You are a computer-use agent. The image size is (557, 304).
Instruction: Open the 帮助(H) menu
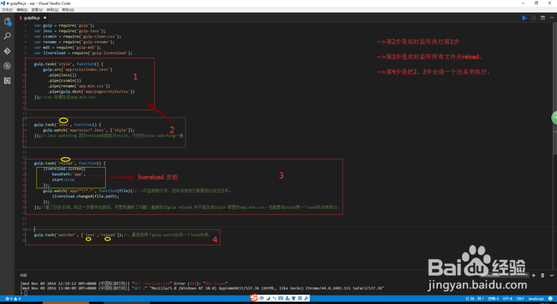pos(68,10)
